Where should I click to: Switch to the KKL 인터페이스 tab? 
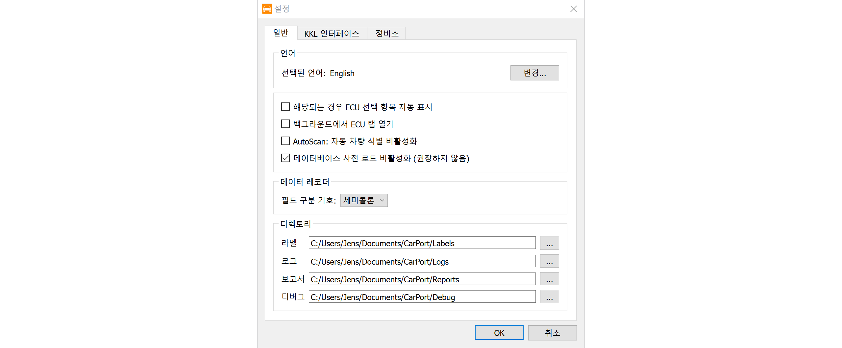(332, 33)
